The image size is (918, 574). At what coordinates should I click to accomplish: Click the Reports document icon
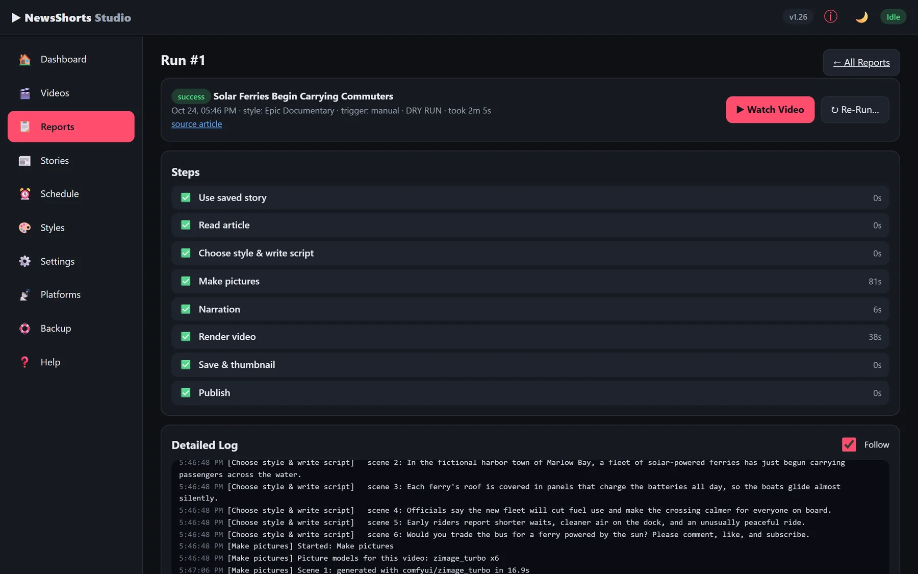[24, 127]
